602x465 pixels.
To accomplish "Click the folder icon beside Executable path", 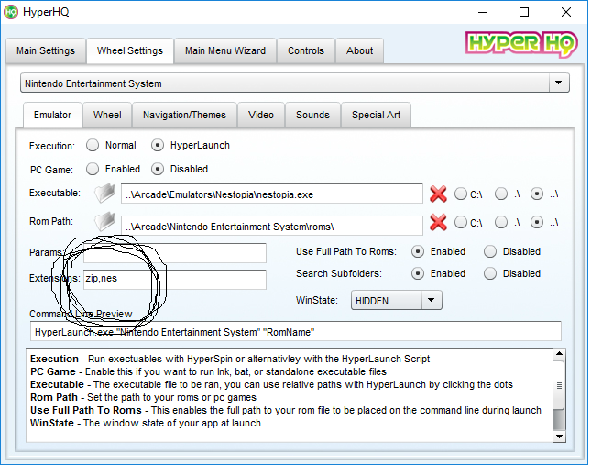I will click(x=105, y=194).
